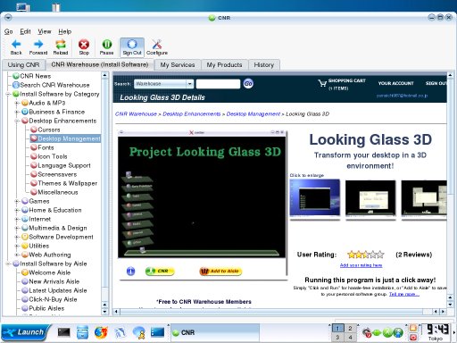The height and width of the screenshot is (343, 457).
Task: Toggle the Sign Out toolbar button
Action: tap(132, 47)
